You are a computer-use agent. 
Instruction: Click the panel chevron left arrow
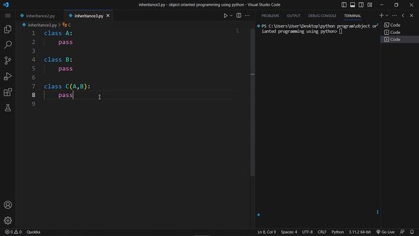(403, 16)
